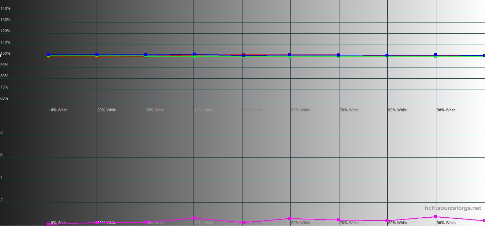485x226 pixels.
Task: Click the upper chart's "70% White" label
Action: click(x=349, y=110)
